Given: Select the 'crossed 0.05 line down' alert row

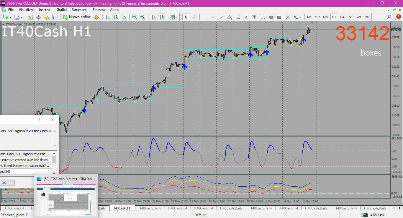Looking at the screenshot, I should 26,160.
